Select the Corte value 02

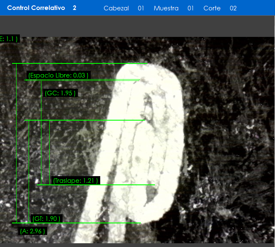[233, 8]
